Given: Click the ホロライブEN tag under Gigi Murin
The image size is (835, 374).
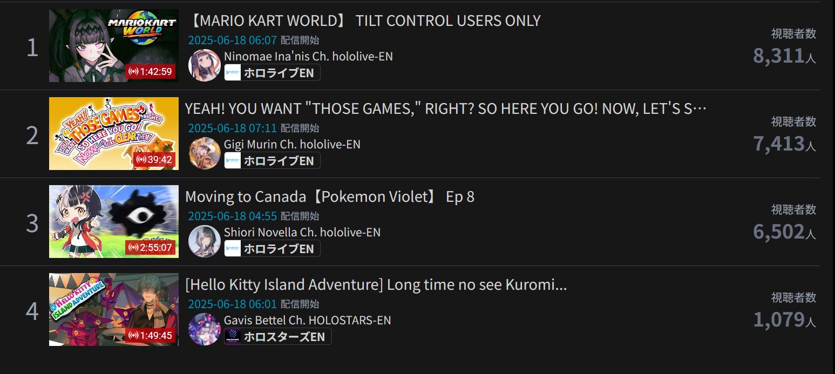Looking at the screenshot, I should click(x=272, y=161).
